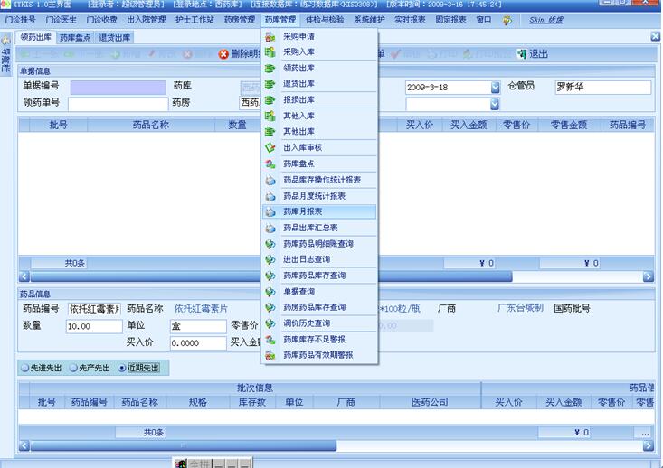The image size is (663, 468).
Task: Choose 单据查询 from the menu
Action: pyautogui.click(x=319, y=292)
